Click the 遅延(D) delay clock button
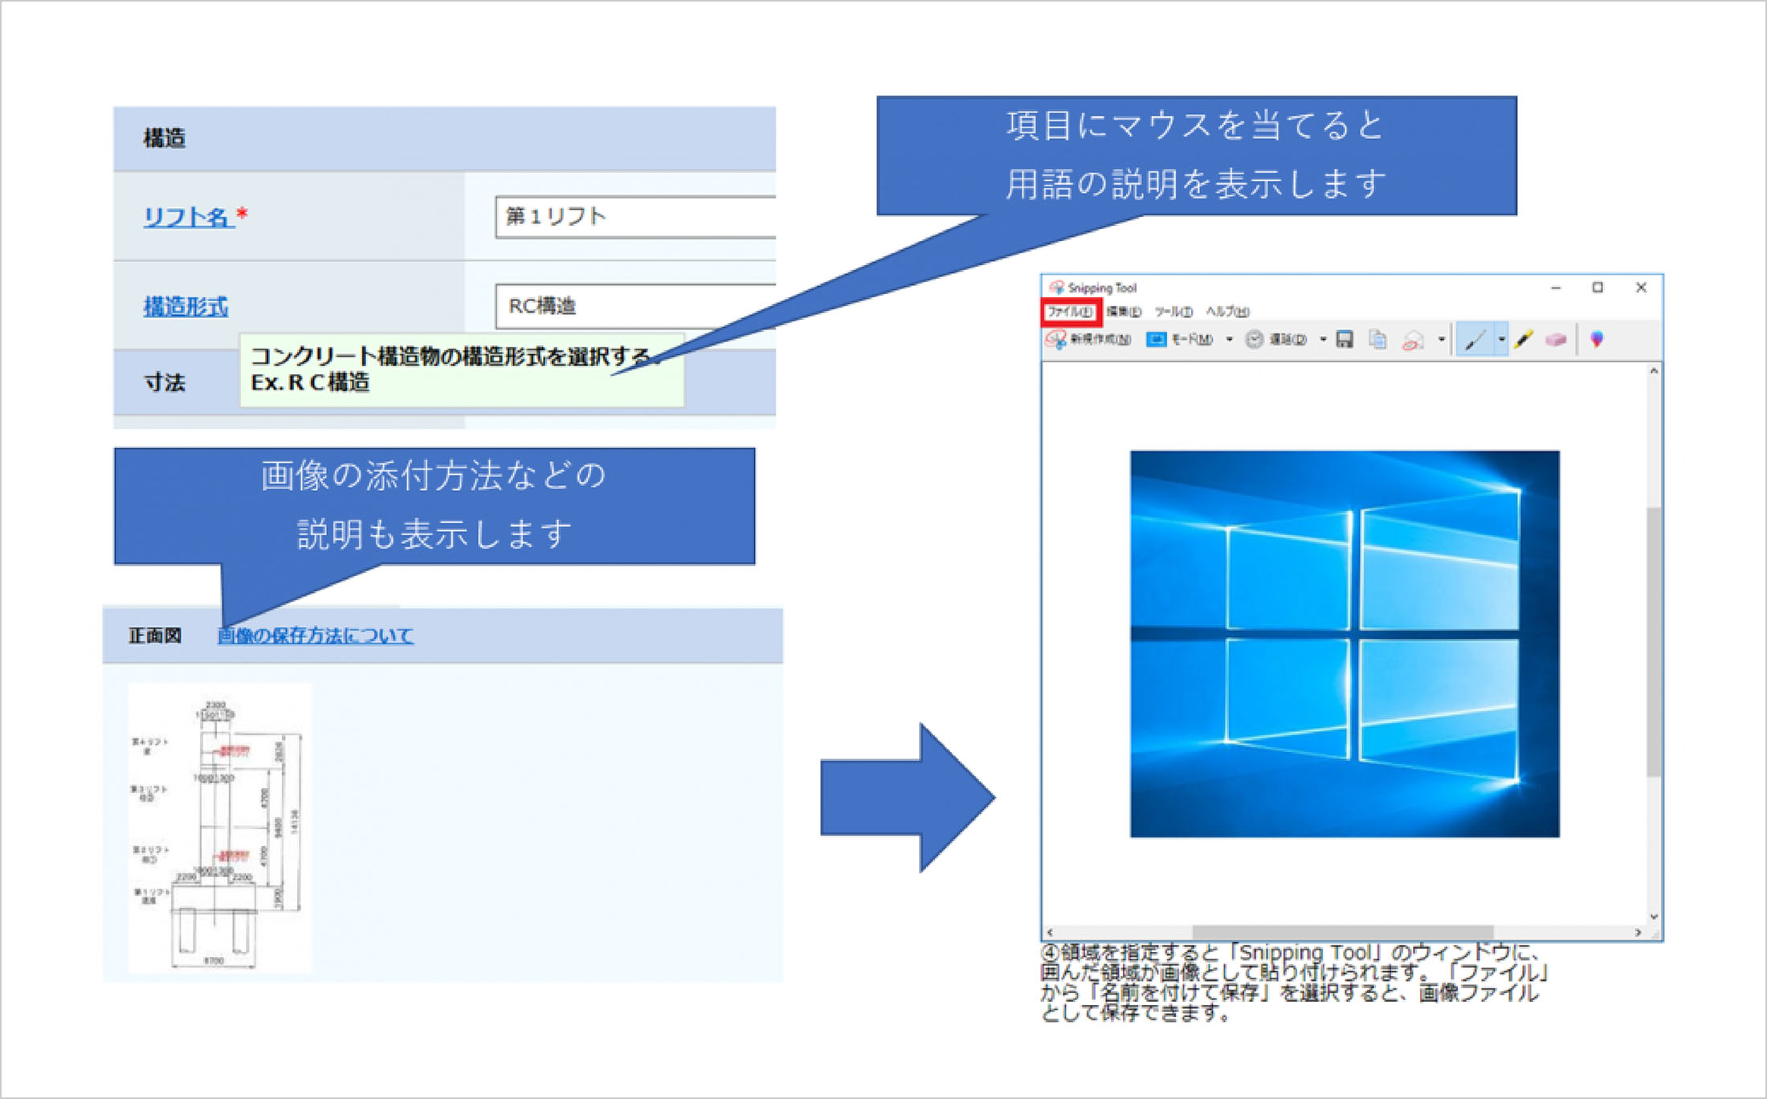 [x=1275, y=340]
